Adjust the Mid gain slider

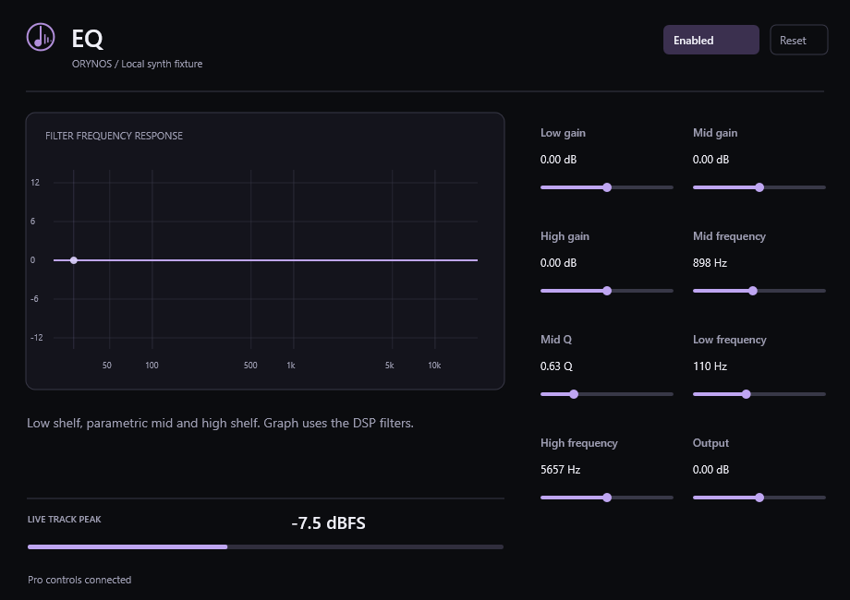tap(759, 187)
